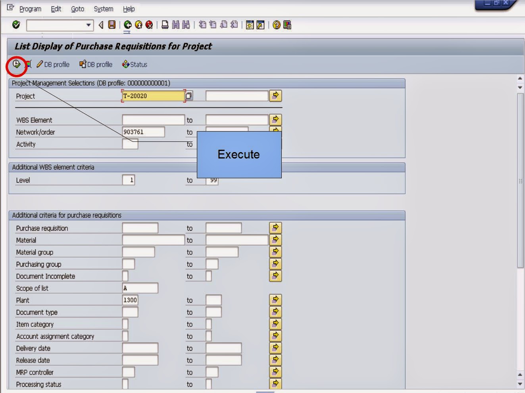Click the Edit DB profile button

tap(54, 64)
